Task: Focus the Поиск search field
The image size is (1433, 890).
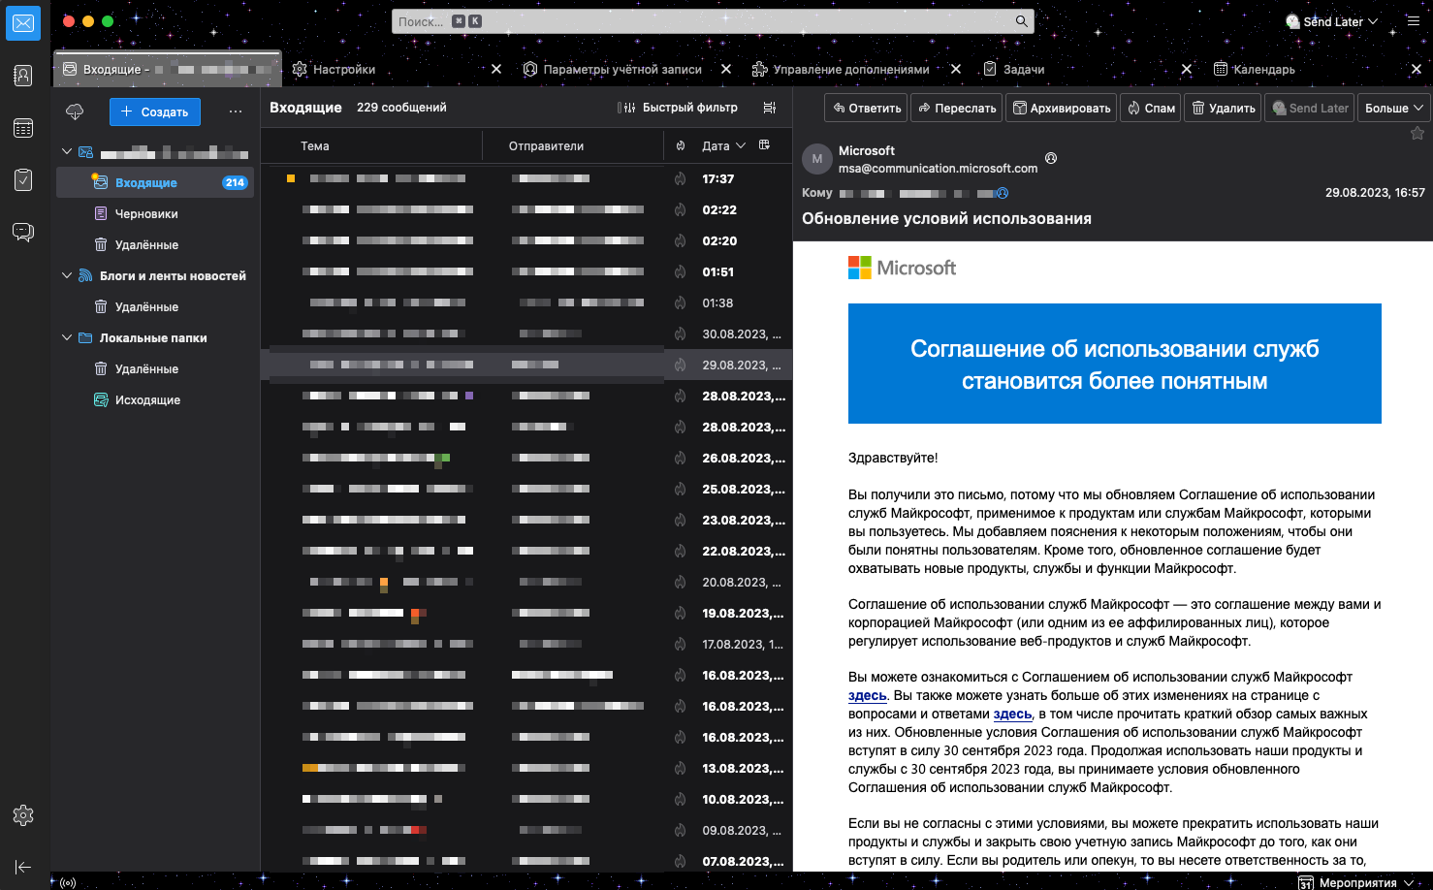Action: 713,21
